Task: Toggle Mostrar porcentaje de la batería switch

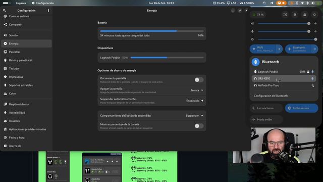Action: point(199,126)
